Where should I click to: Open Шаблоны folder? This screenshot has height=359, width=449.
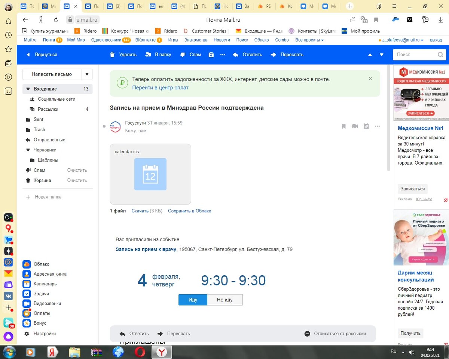[x=48, y=160]
